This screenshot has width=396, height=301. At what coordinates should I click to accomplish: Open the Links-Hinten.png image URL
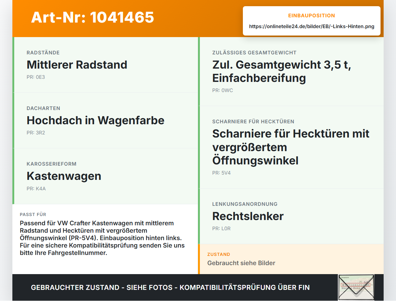tap(312, 26)
